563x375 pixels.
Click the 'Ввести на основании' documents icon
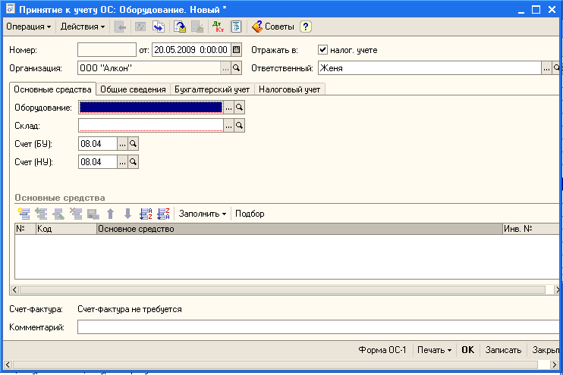pyautogui.click(x=159, y=27)
